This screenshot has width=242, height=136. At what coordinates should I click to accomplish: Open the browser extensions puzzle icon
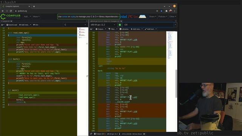tap(166, 11)
